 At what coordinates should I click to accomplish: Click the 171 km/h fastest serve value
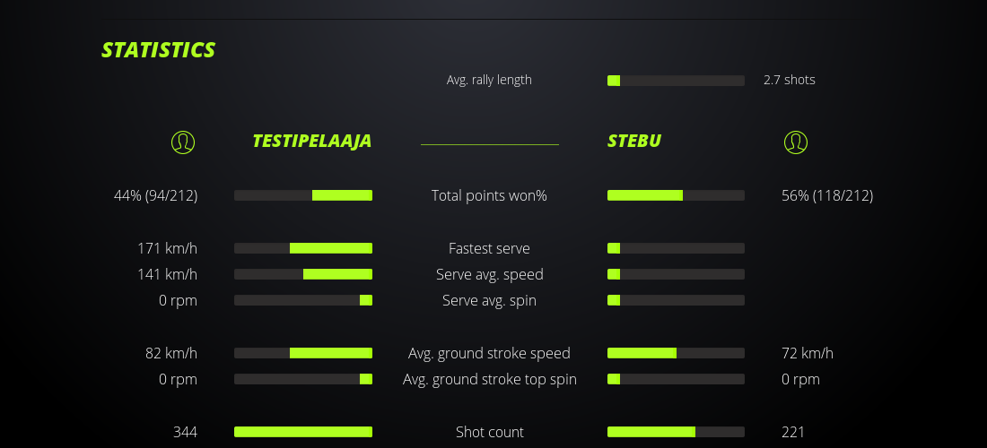click(x=167, y=248)
